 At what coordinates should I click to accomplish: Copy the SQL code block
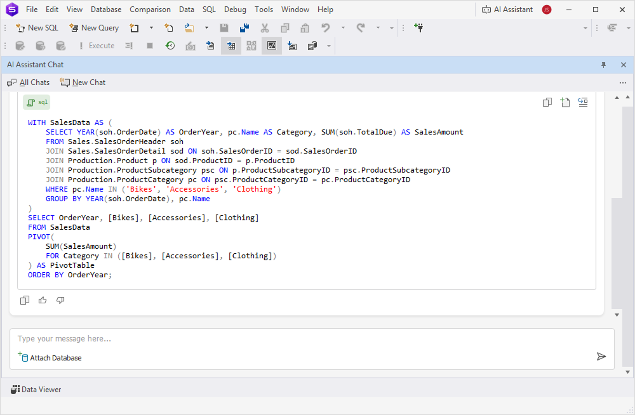547,102
